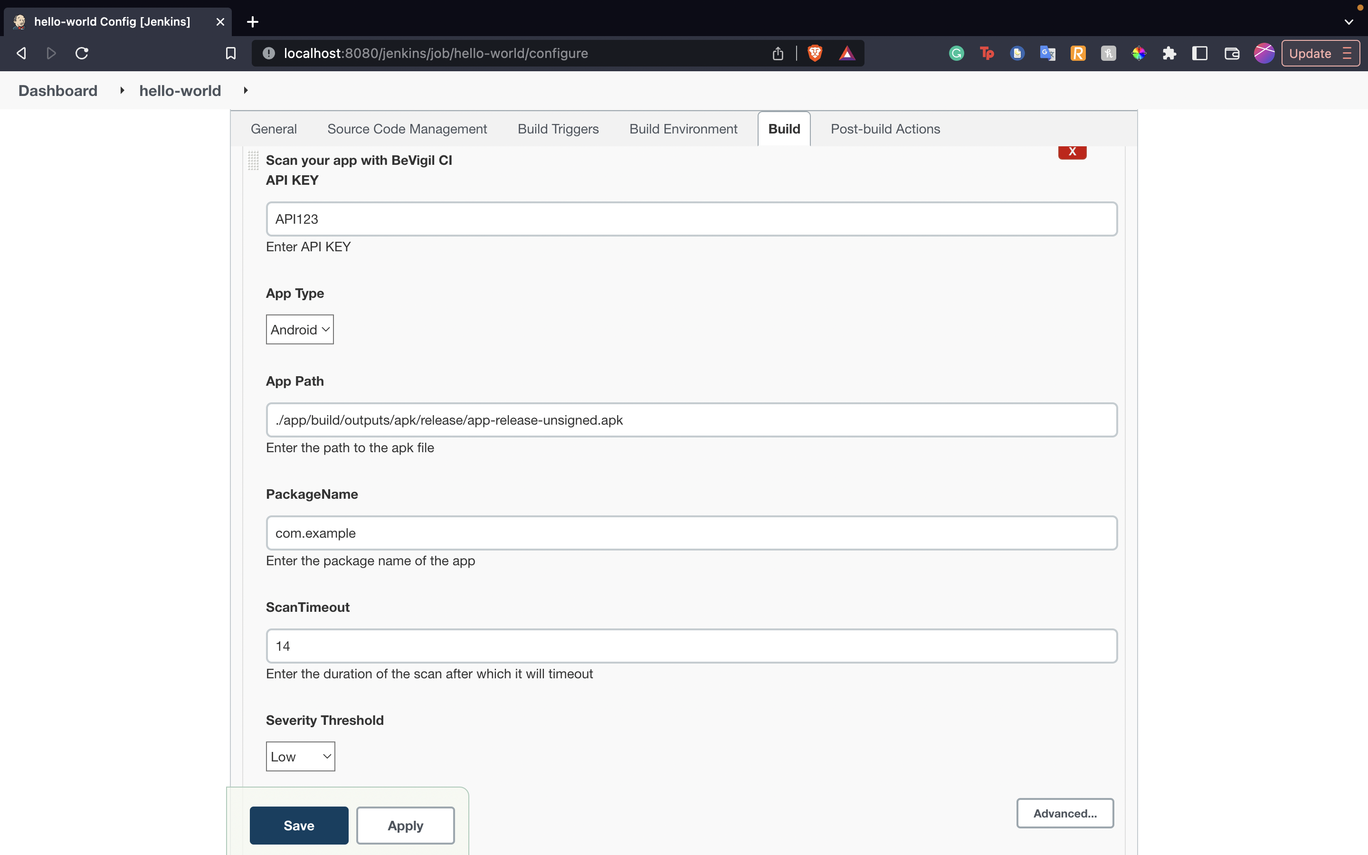Open the Grammarly extension icon
Image resolution: width=1368 pixels, height=855 pixels.
957,53
